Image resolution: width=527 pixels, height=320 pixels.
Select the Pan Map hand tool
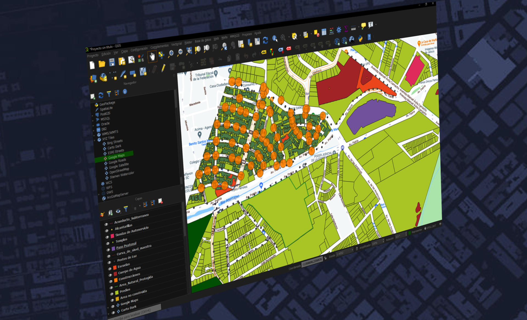tap(152, 57)
